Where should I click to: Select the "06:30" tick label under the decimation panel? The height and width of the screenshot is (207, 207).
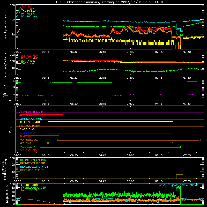pyautogui.click(x=74, y=181)
